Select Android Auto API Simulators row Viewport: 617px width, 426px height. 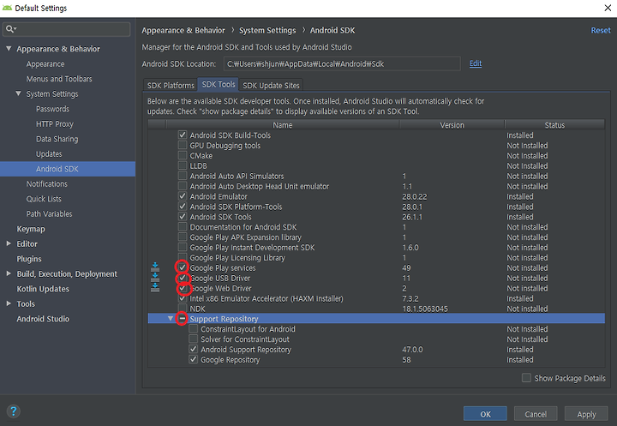tap(376, 176)
